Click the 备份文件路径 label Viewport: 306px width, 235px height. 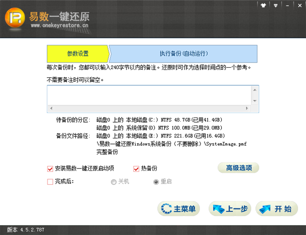pyautogui.click(x=73, y=136)
